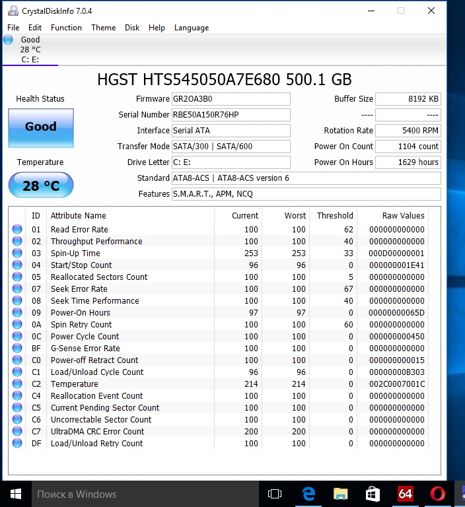465x507 pixels.
Task: Launch Microsoft Edge from the taskbar
Action: click(x=308, y=494)
